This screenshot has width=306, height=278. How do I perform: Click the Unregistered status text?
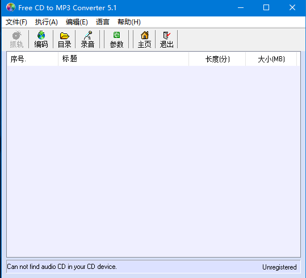tap(279, 267)
